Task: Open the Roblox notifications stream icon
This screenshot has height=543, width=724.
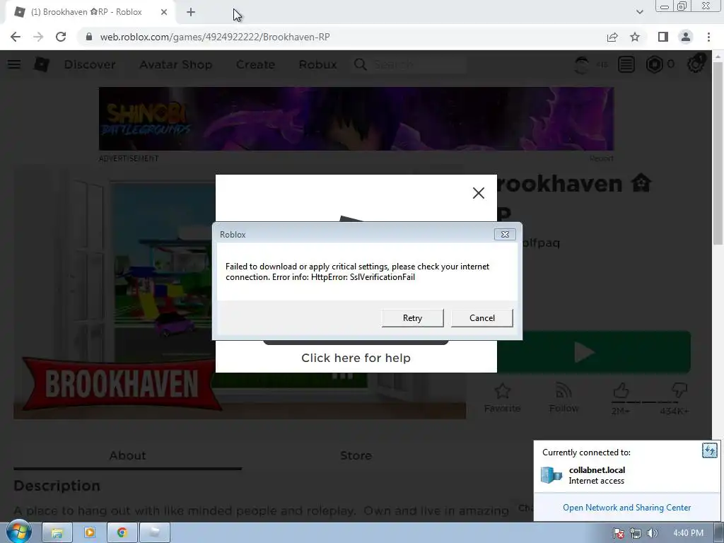Action: point(626,64)
